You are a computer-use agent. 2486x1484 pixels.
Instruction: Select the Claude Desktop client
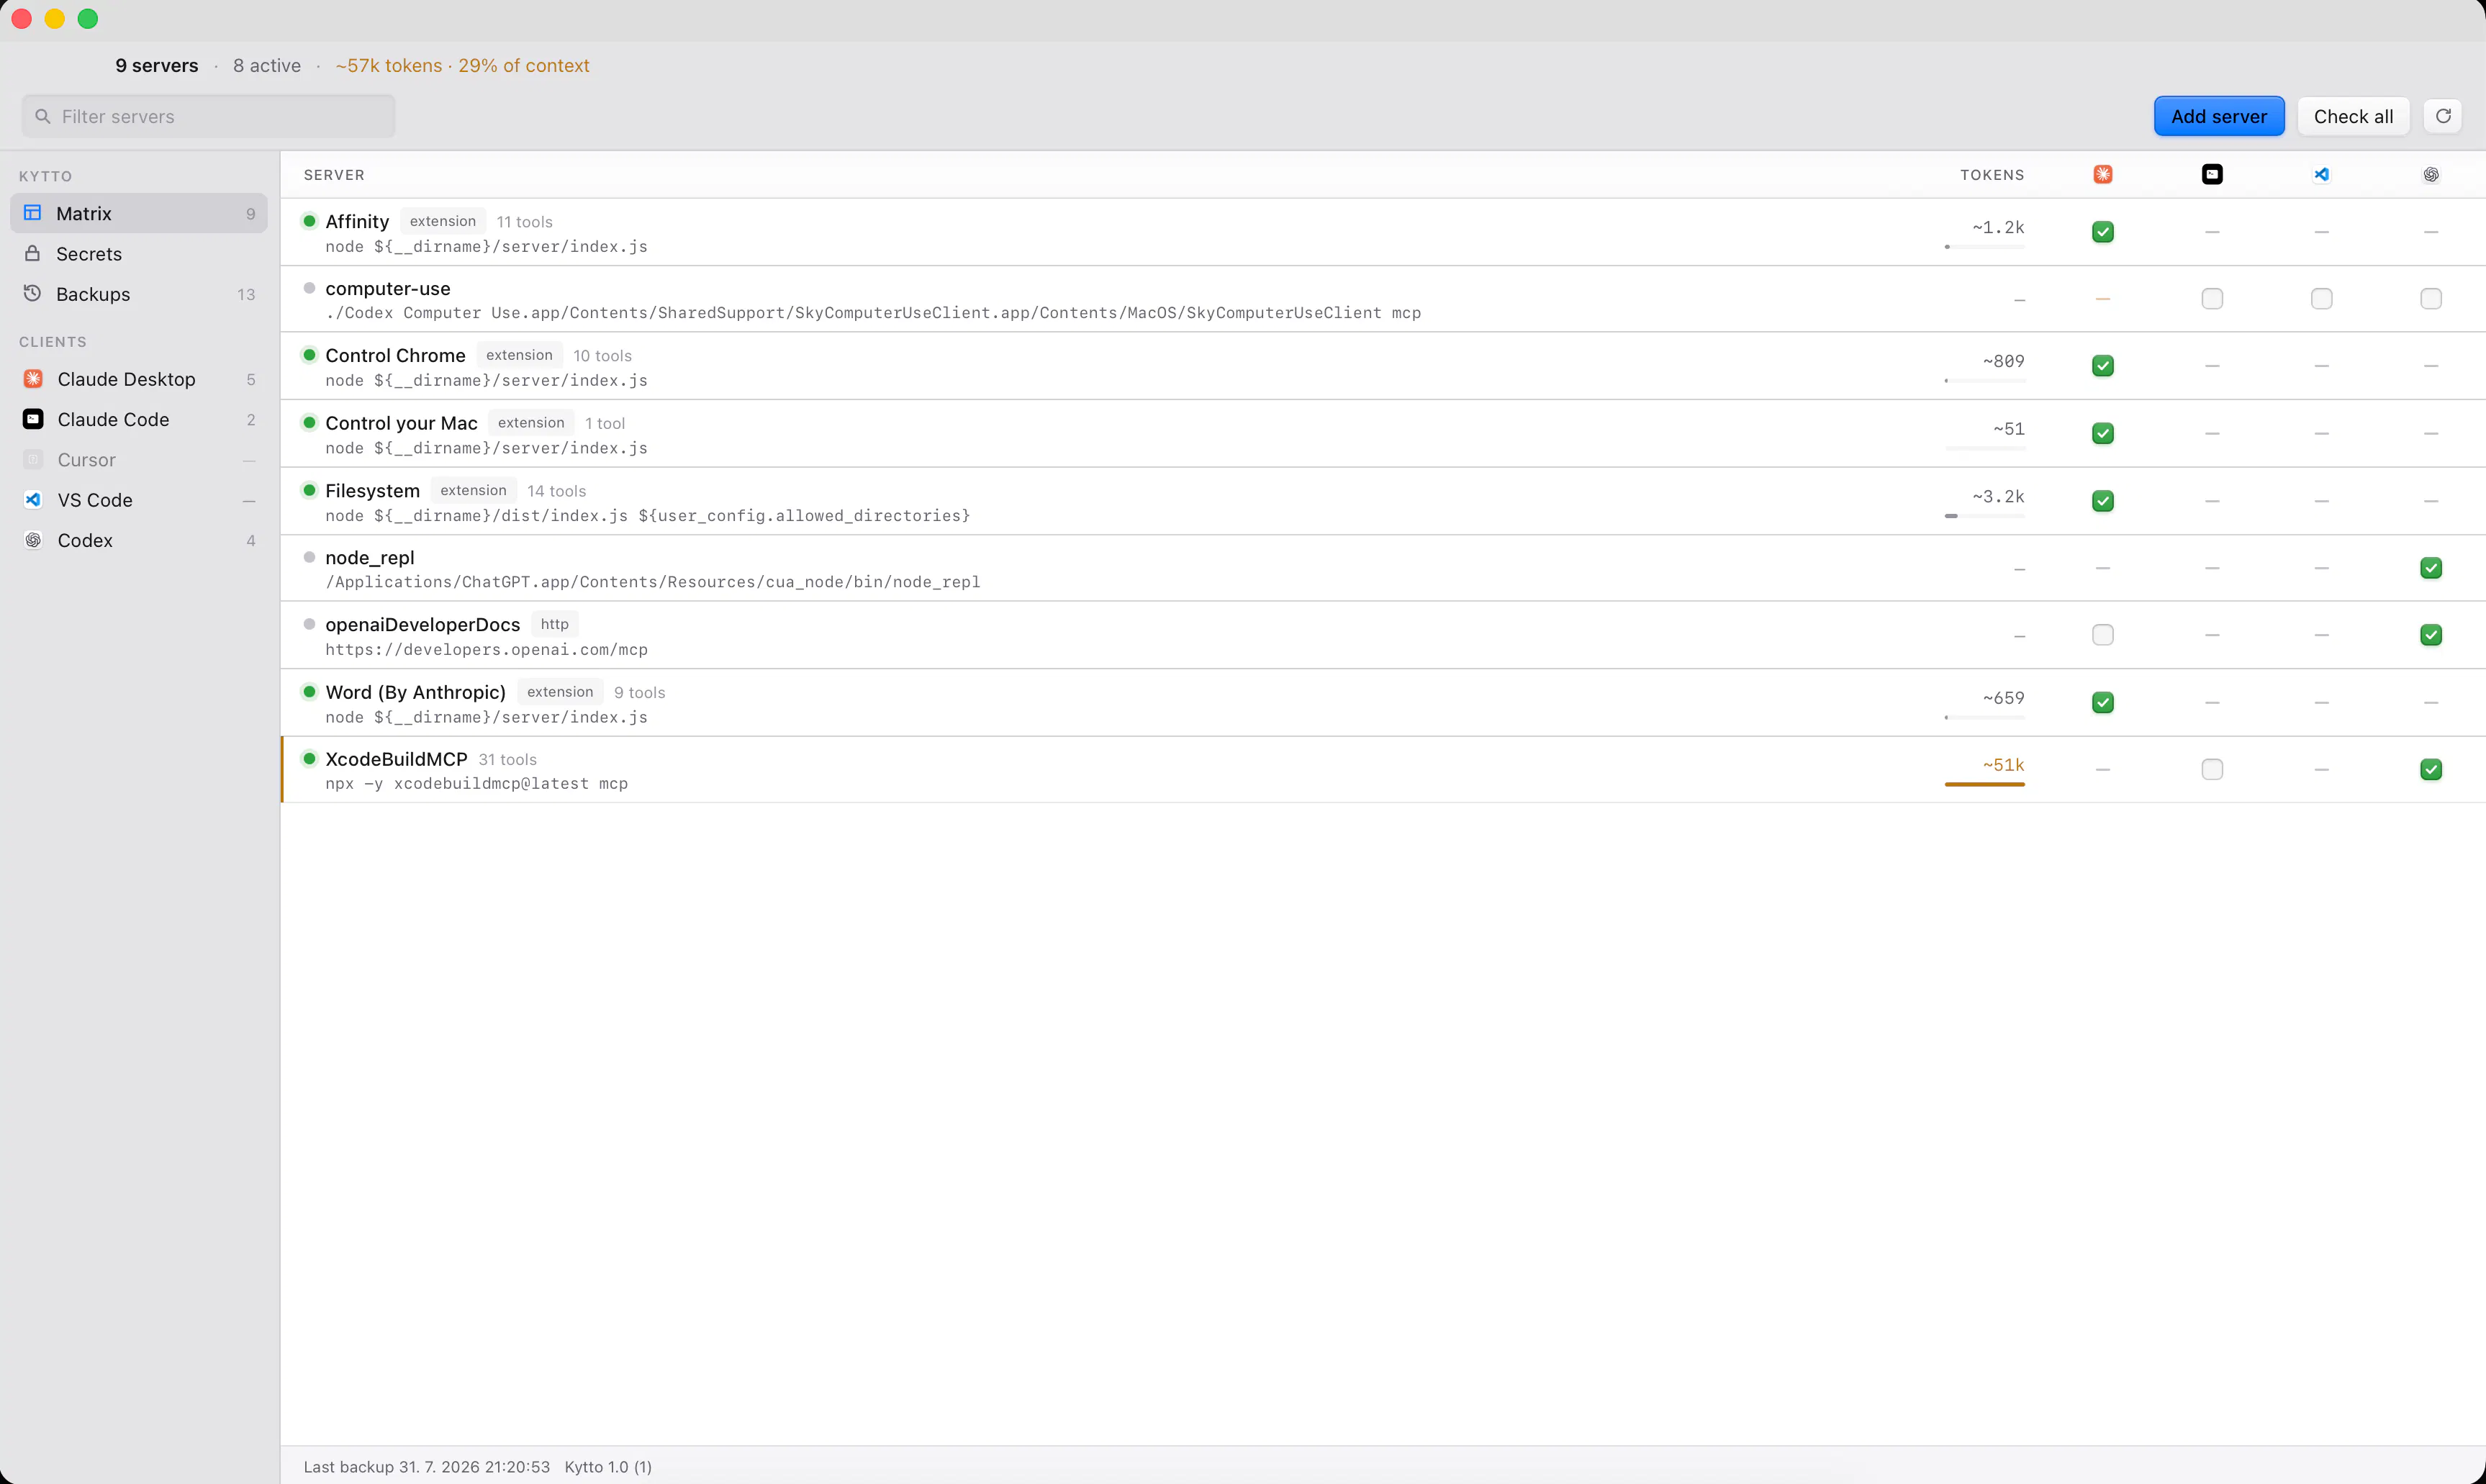(139, 378)
